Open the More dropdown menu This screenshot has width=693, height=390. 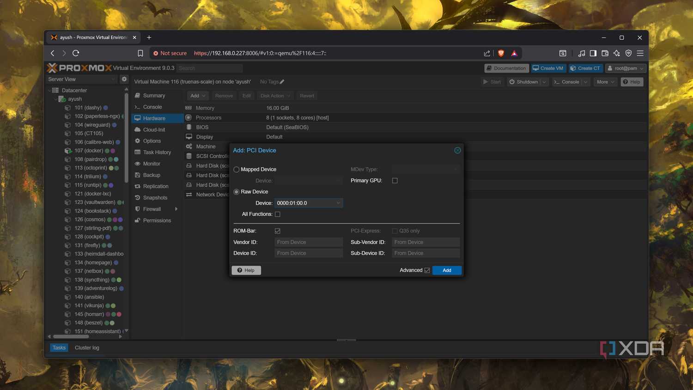pyautogui.click(x=605, y=82)
